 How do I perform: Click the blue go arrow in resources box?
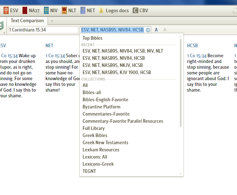tap(148, 30)
